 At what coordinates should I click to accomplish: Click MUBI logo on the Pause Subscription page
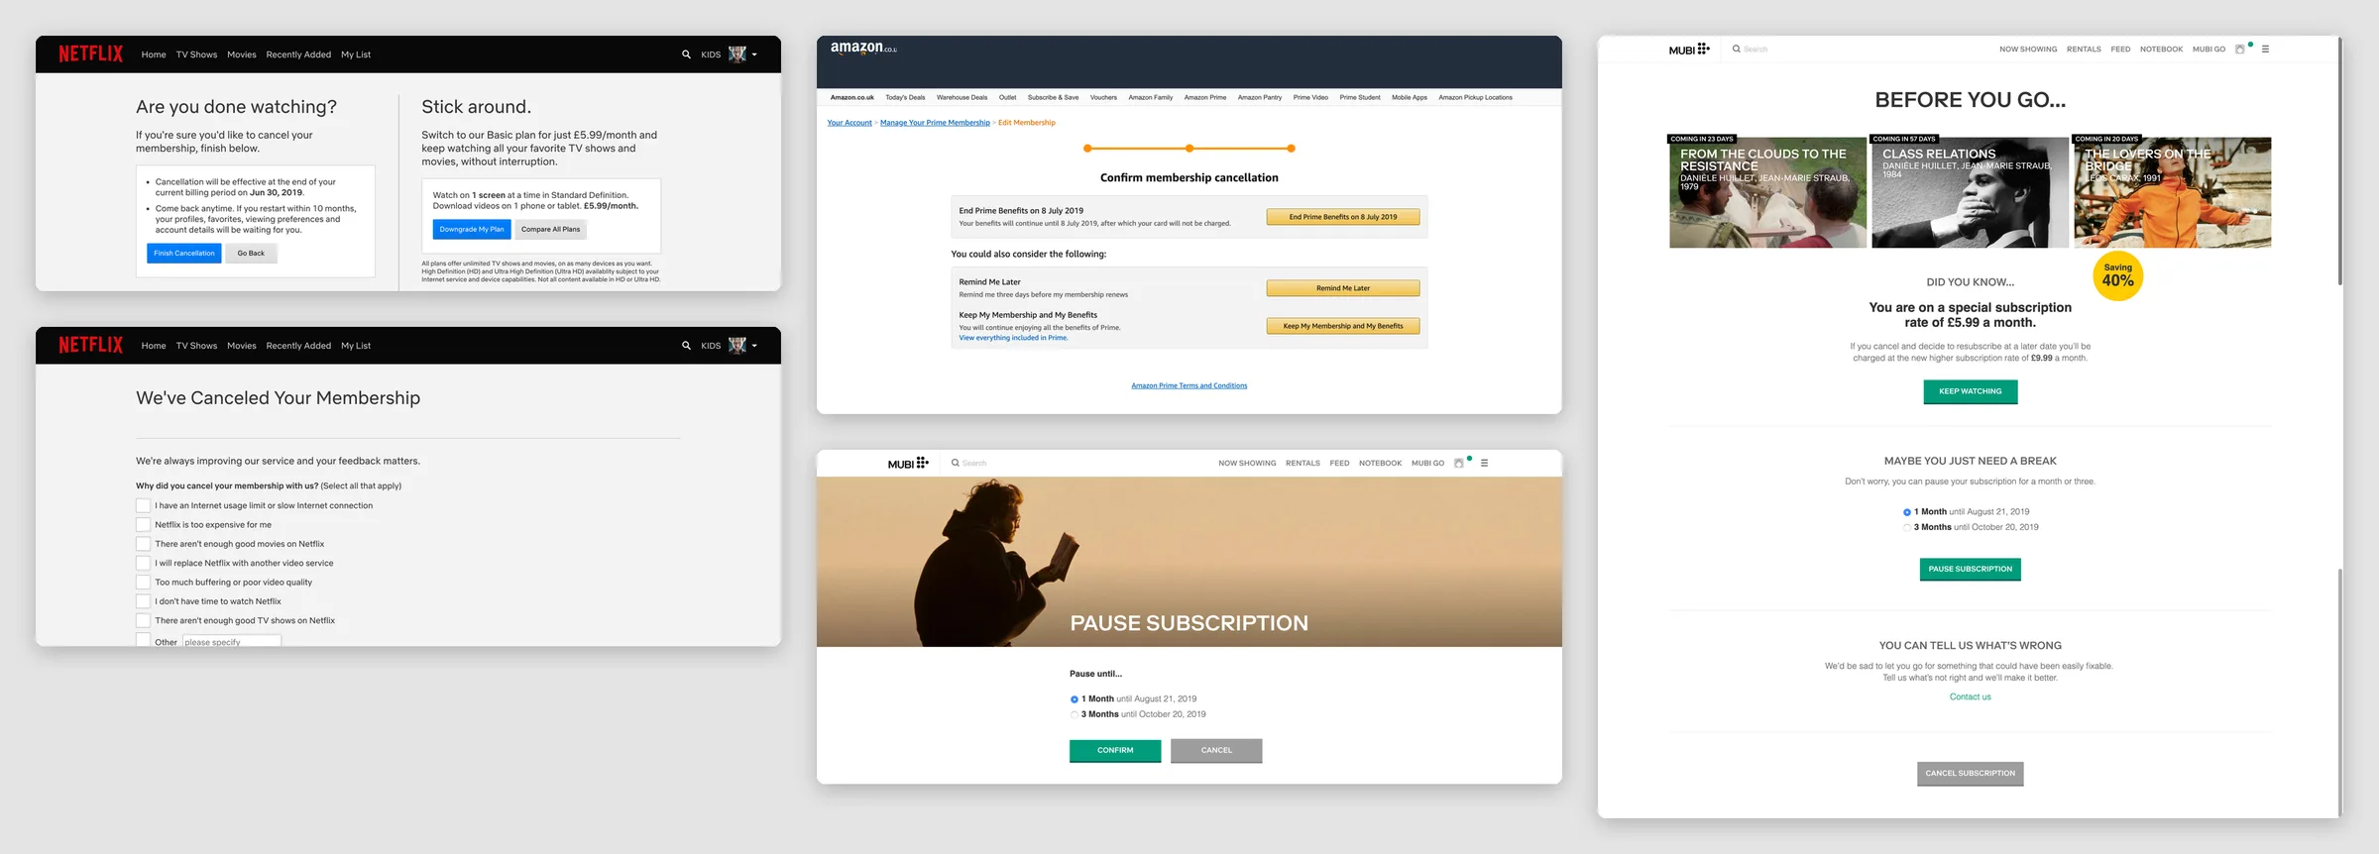(x=908, y=463)
